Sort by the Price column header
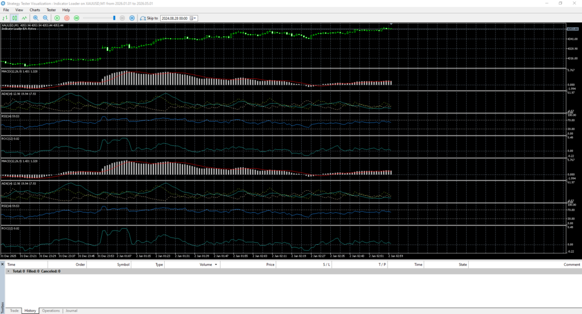The image size is (582, 314). click(x=248, y=265)
